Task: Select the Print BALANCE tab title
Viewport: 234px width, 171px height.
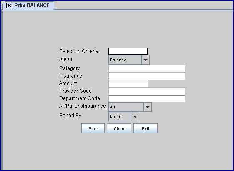Action: [x=32, y=5]
